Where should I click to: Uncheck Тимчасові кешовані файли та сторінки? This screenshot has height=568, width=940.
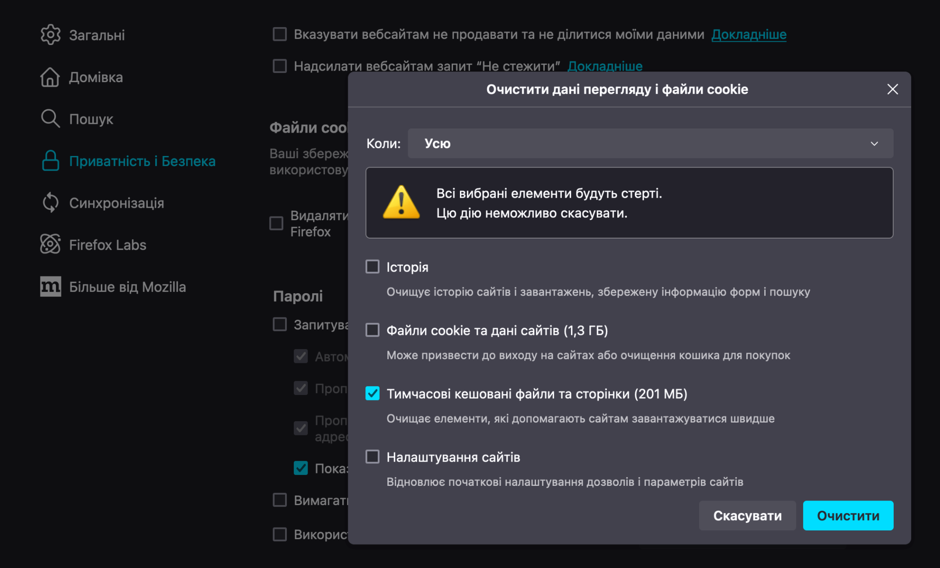[x=372, y=393]
